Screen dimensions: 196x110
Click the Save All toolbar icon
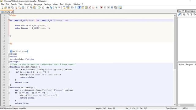(13, 7)
